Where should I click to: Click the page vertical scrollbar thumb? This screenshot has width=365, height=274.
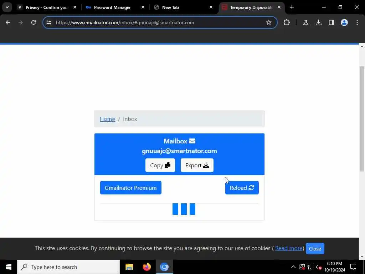[x=362, y=119]
